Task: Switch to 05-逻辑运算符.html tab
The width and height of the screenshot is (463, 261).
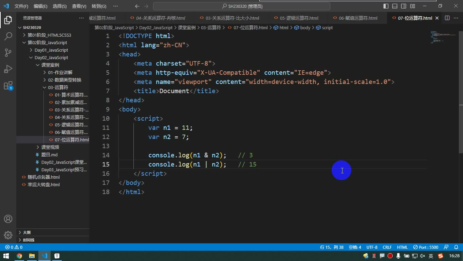Action: point(298,18)
